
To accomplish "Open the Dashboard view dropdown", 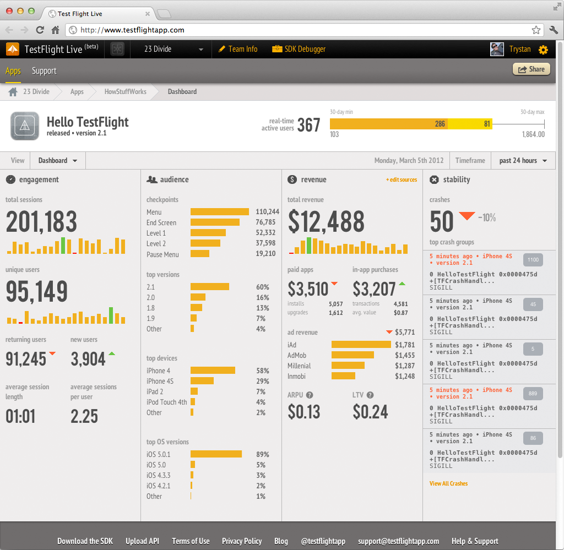I will pos(57,161).
